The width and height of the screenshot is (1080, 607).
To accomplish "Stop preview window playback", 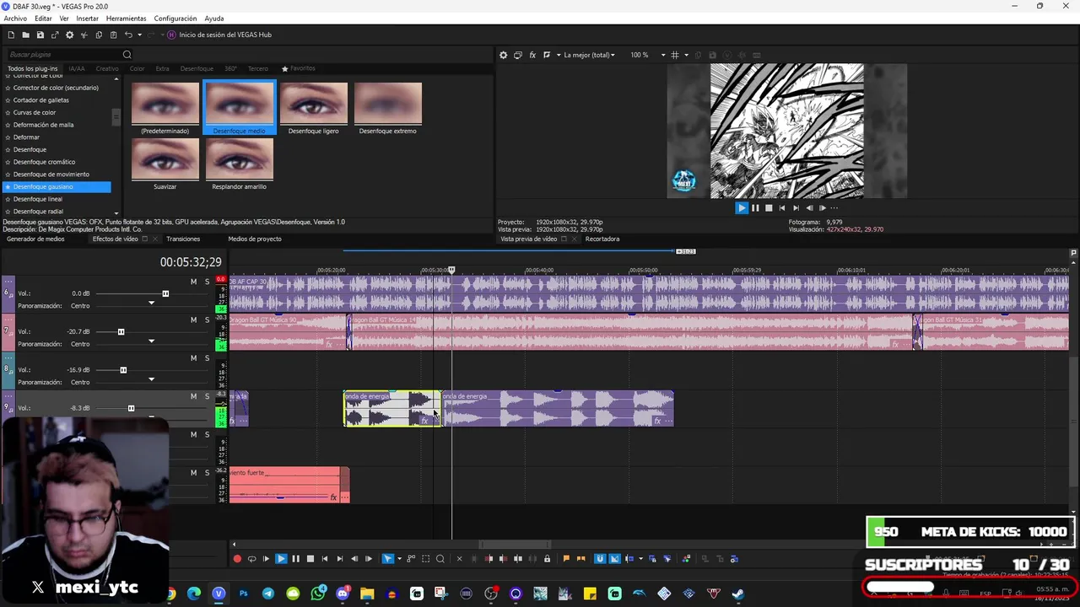I will tap(769, 207).
